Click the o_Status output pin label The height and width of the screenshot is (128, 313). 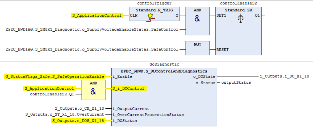[x=205, y=82]
